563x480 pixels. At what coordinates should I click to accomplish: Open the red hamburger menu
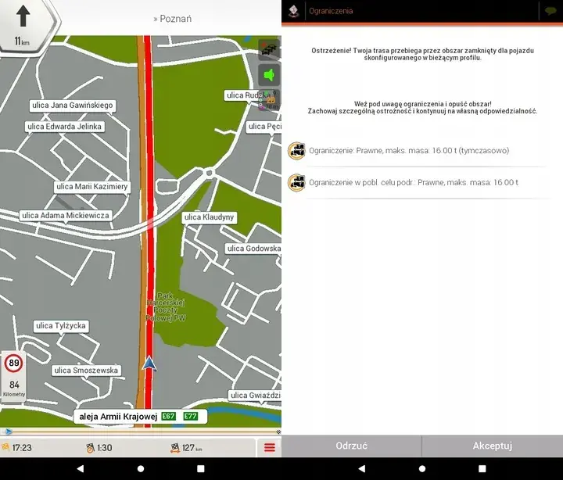point(269,448)
